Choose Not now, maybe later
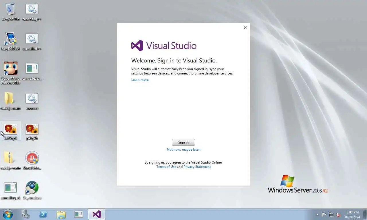Screen dimensions: 367x220 (x=183, y=150)
